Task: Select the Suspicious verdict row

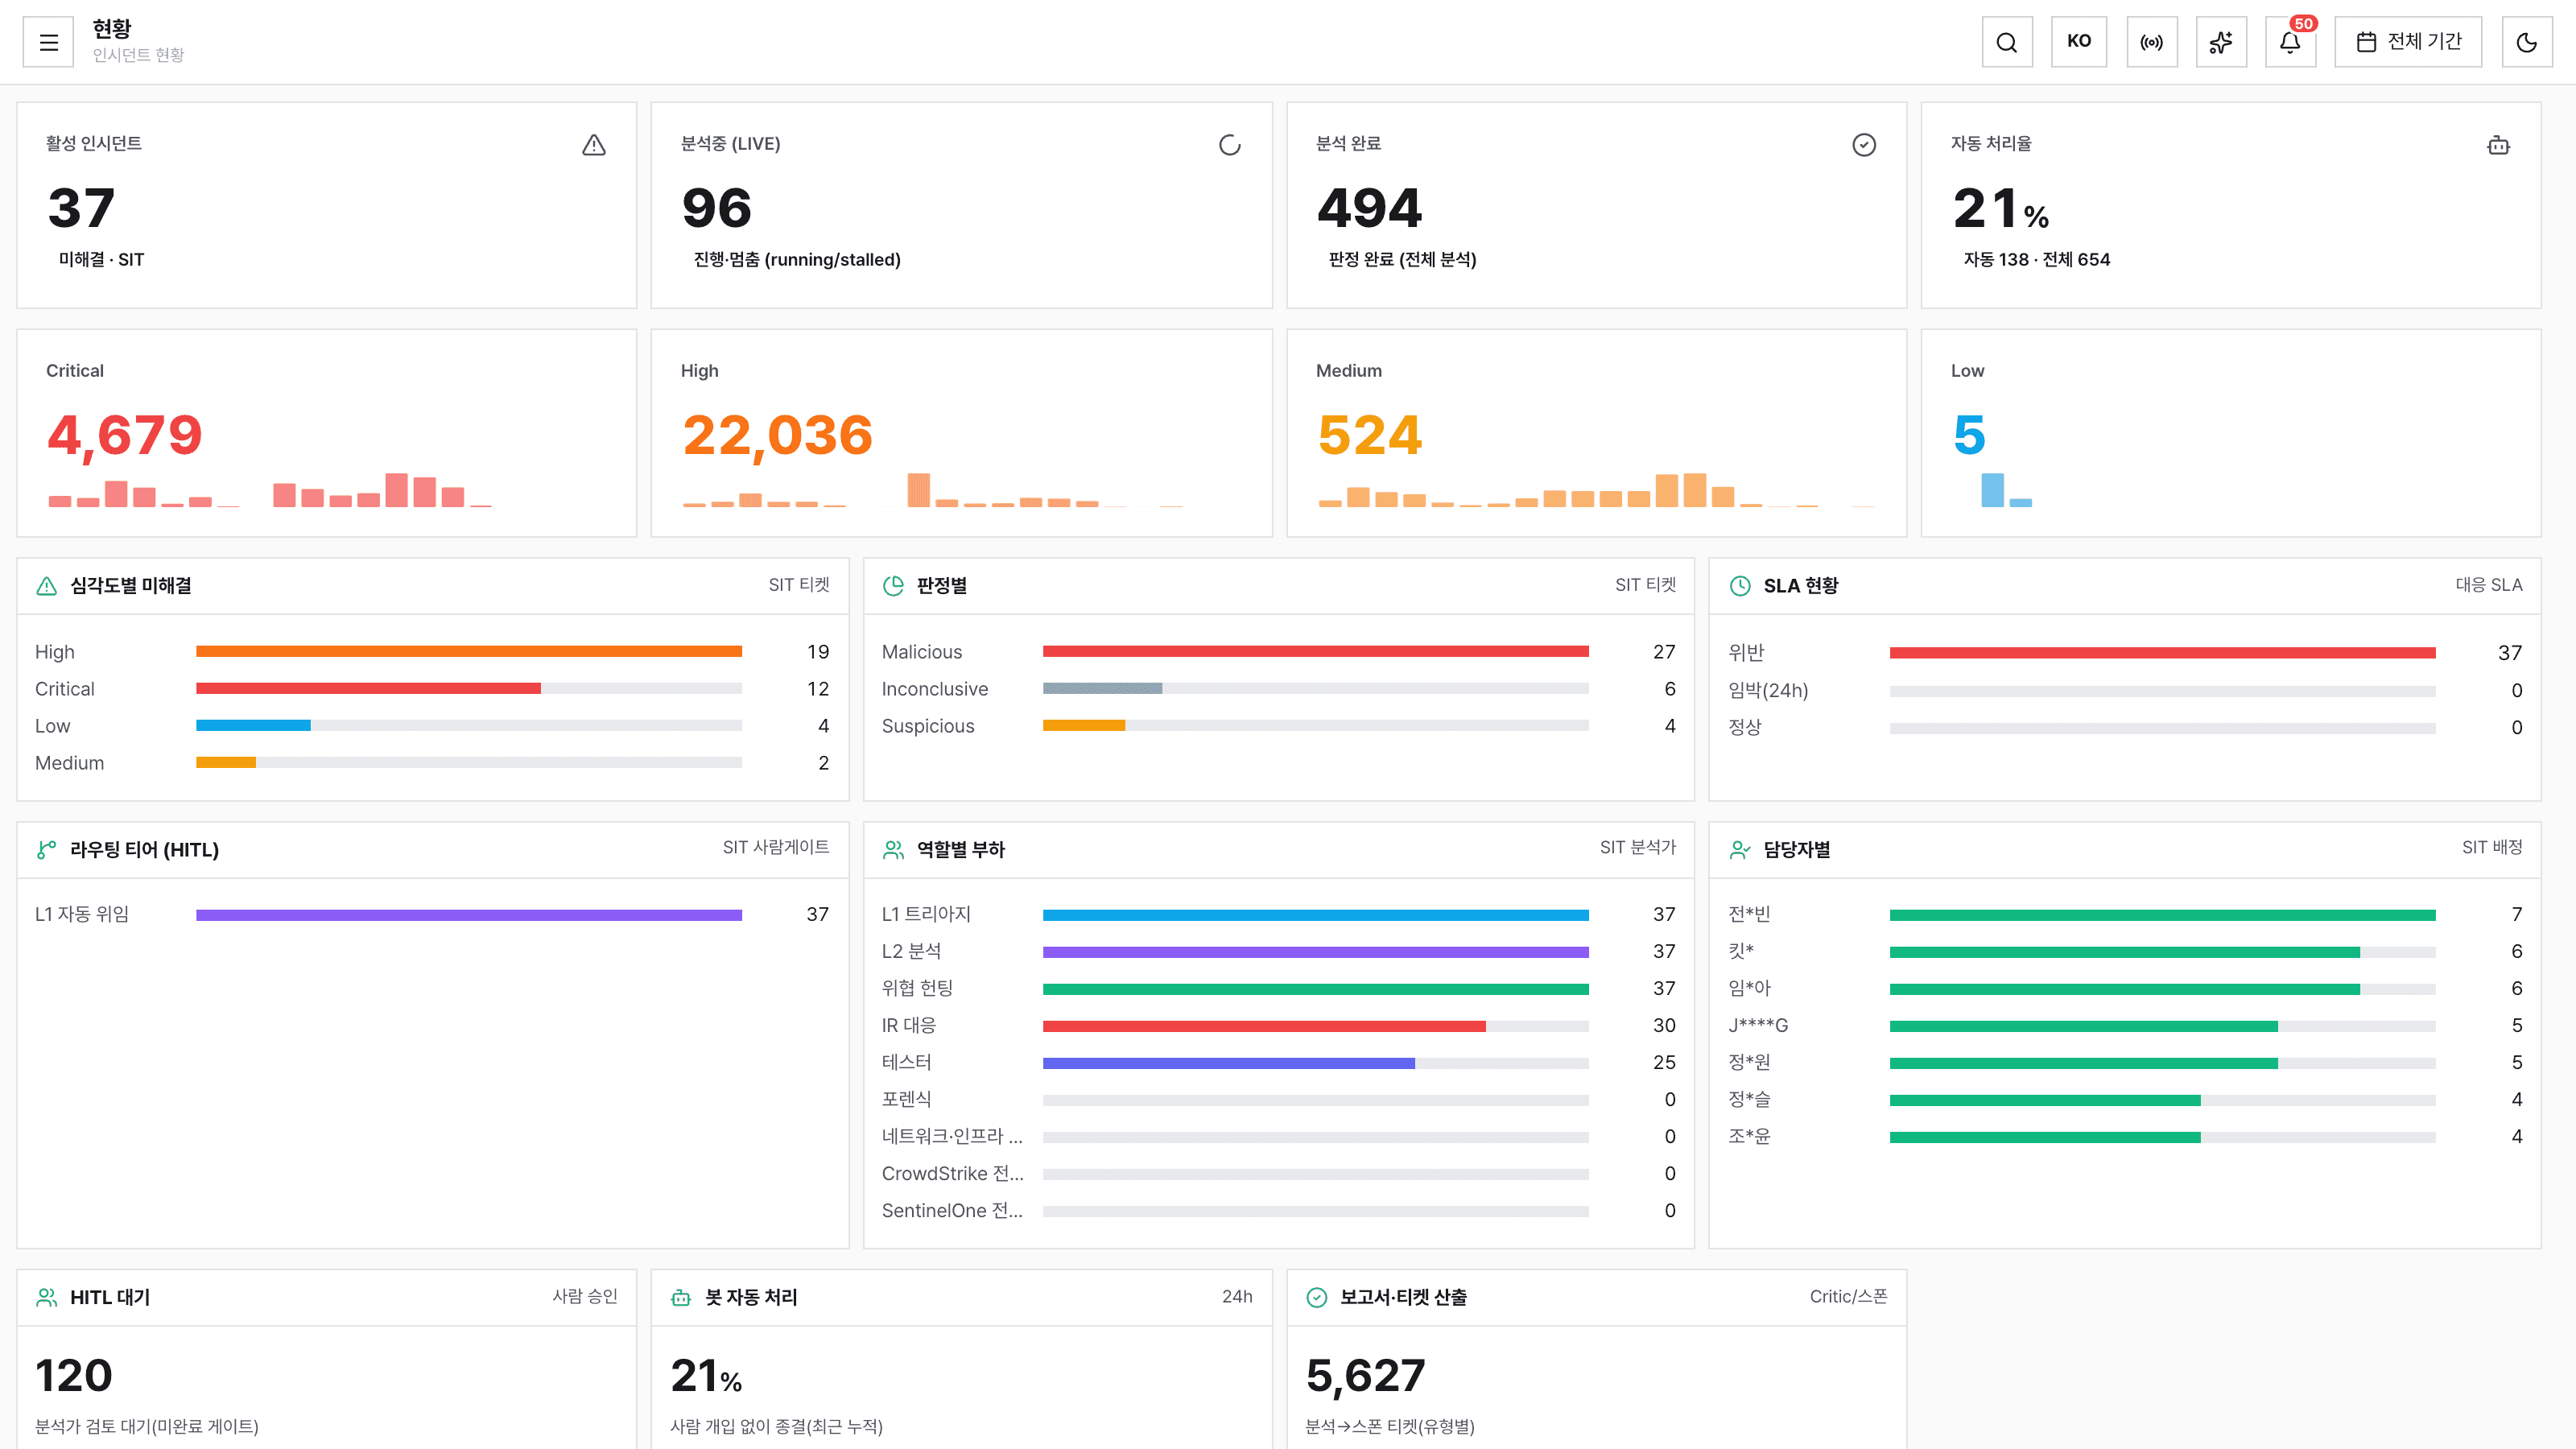Action: 1278,726
